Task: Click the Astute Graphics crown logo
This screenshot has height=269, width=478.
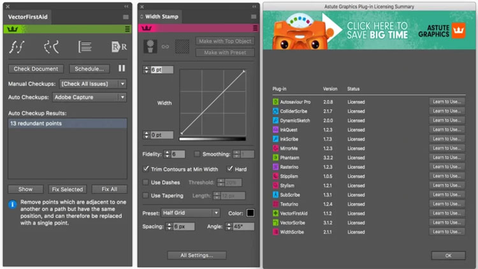Action: pyautogui.click(x=458, y=31)
